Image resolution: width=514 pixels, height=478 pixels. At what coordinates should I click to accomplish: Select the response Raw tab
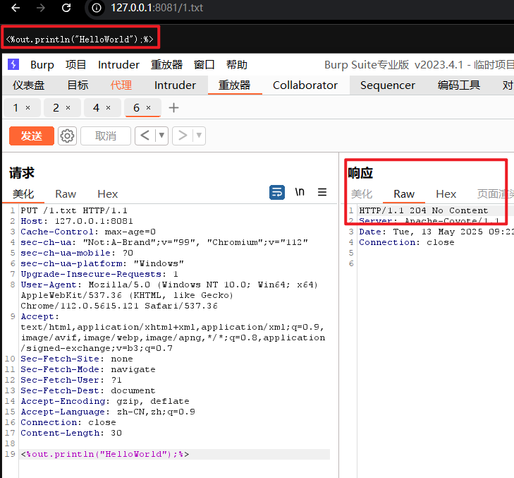(x=404, y=193)
